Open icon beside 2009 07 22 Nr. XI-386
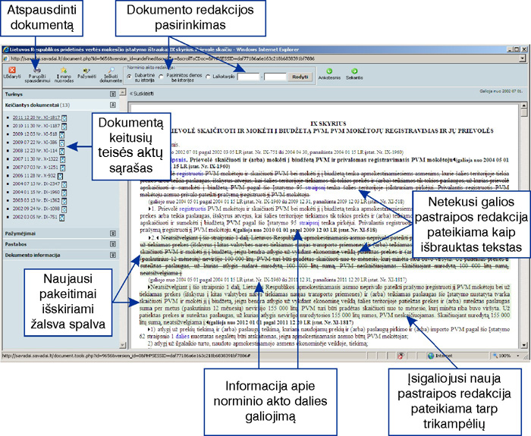 62,143
